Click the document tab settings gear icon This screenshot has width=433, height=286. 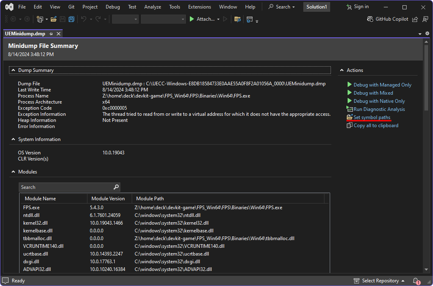coord(427,33)
